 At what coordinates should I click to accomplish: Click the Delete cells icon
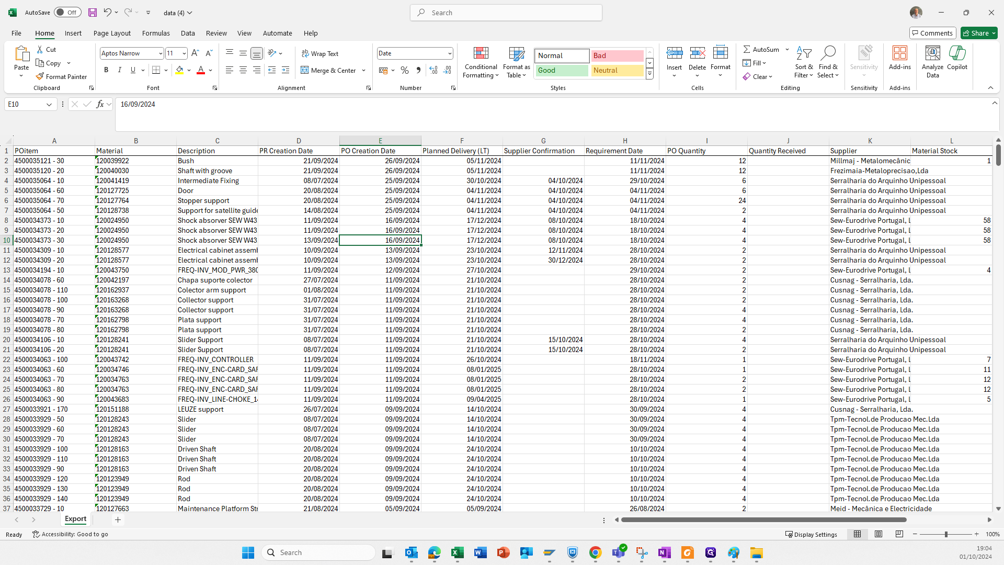[697, 53]
